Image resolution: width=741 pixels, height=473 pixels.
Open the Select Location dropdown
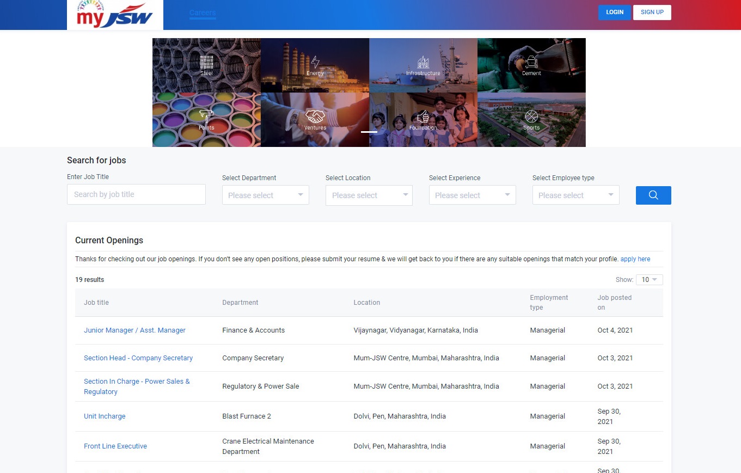369,195
